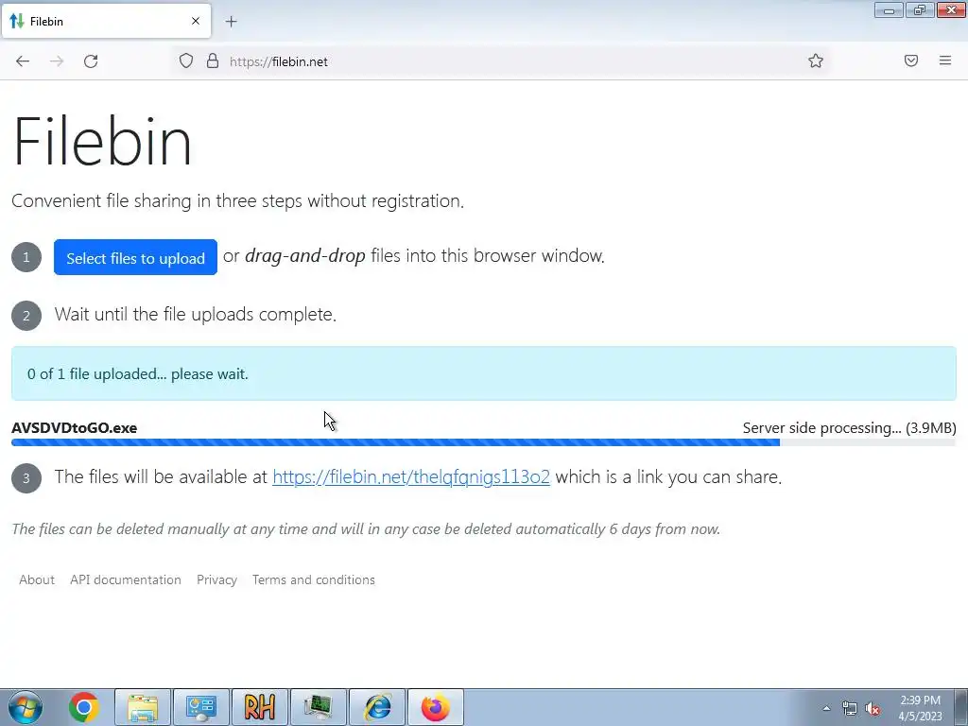The image size is (968, 726).
Task: Open a new tab with plus button
Action: click(231, 22)
